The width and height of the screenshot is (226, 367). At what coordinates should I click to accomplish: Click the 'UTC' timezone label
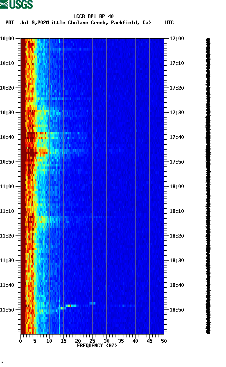tap(169, 23)
